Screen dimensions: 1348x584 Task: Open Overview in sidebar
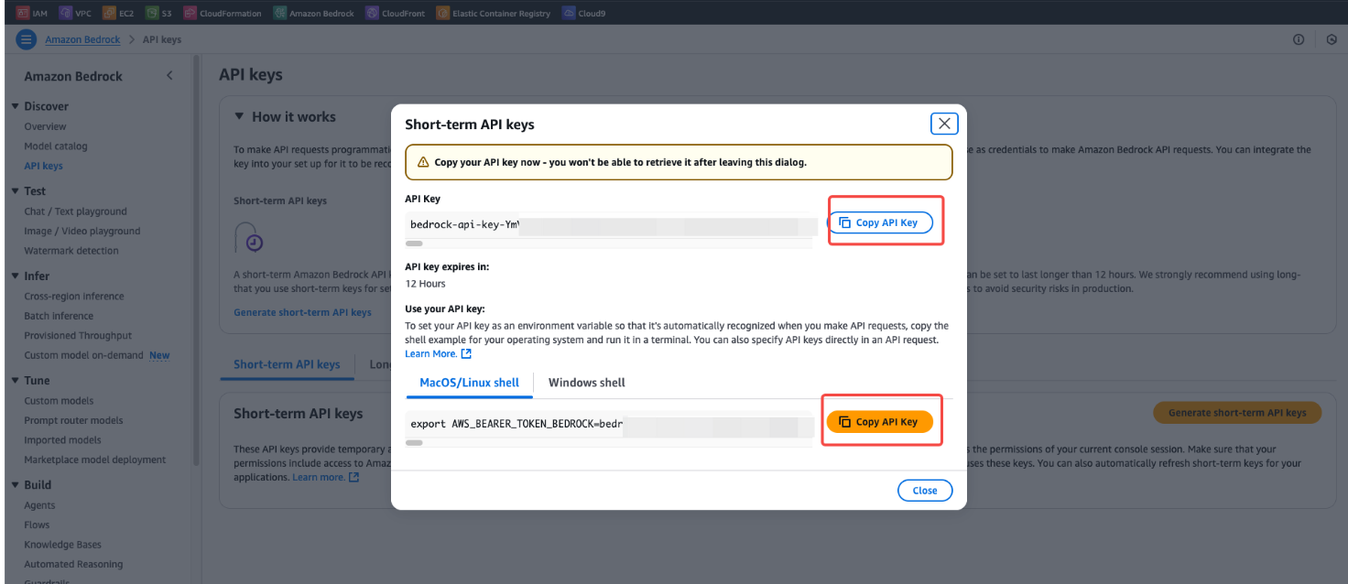45,126
